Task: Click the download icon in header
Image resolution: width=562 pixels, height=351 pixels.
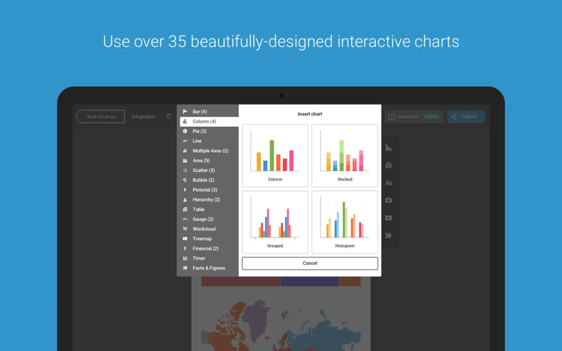Action: tap(392, 117)
